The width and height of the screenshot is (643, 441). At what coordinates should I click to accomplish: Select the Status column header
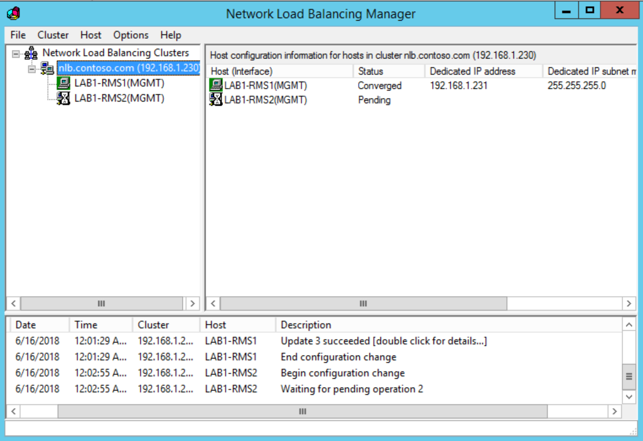[x=389, y=71]
